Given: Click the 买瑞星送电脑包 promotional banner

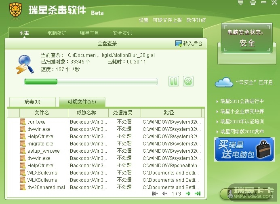Looking at the screenshot, I should (x=244, y=149).
